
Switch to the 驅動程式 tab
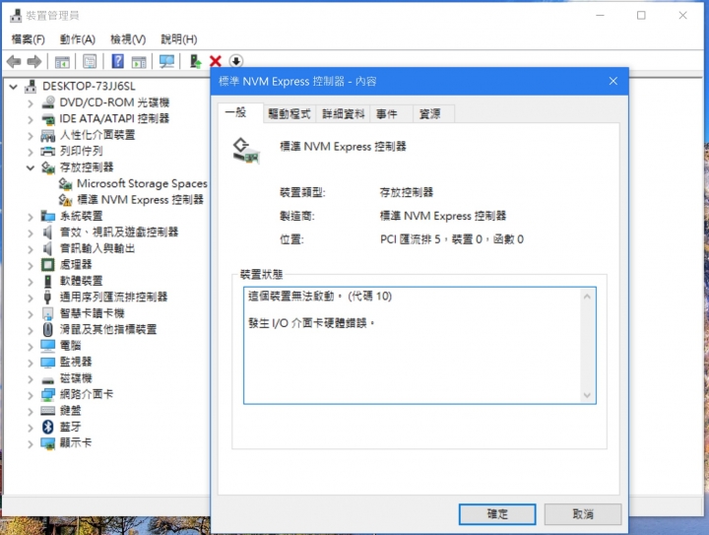pyautogui.click(x=290, y=114)
